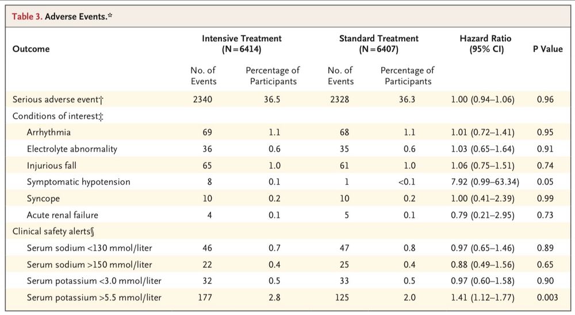Click Serum sodium <130 mmol/liter row
Viewport: 575px width, 315px height.
[287, 248]
